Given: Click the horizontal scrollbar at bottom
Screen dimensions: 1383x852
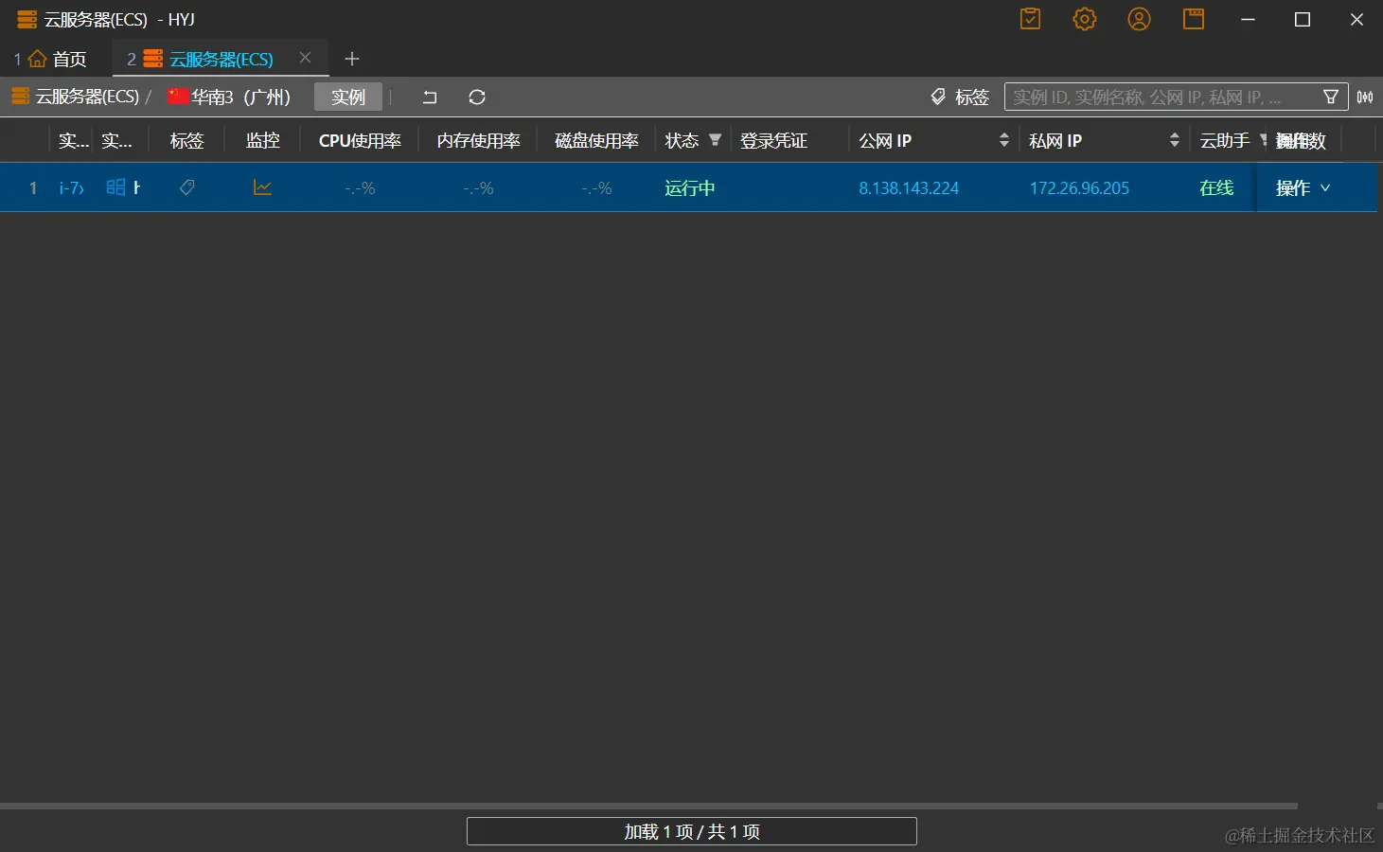Looking at the screenshot, I should 648,807.
